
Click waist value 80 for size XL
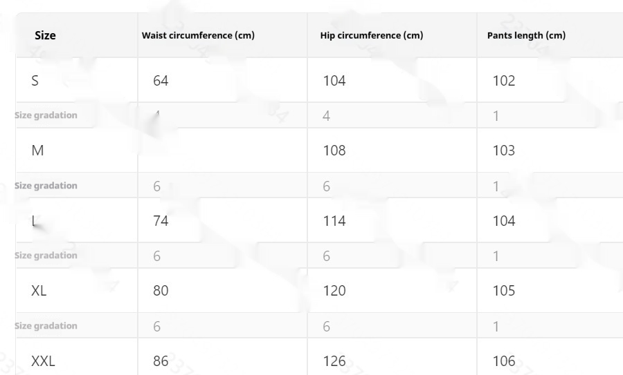coord(161,291)
